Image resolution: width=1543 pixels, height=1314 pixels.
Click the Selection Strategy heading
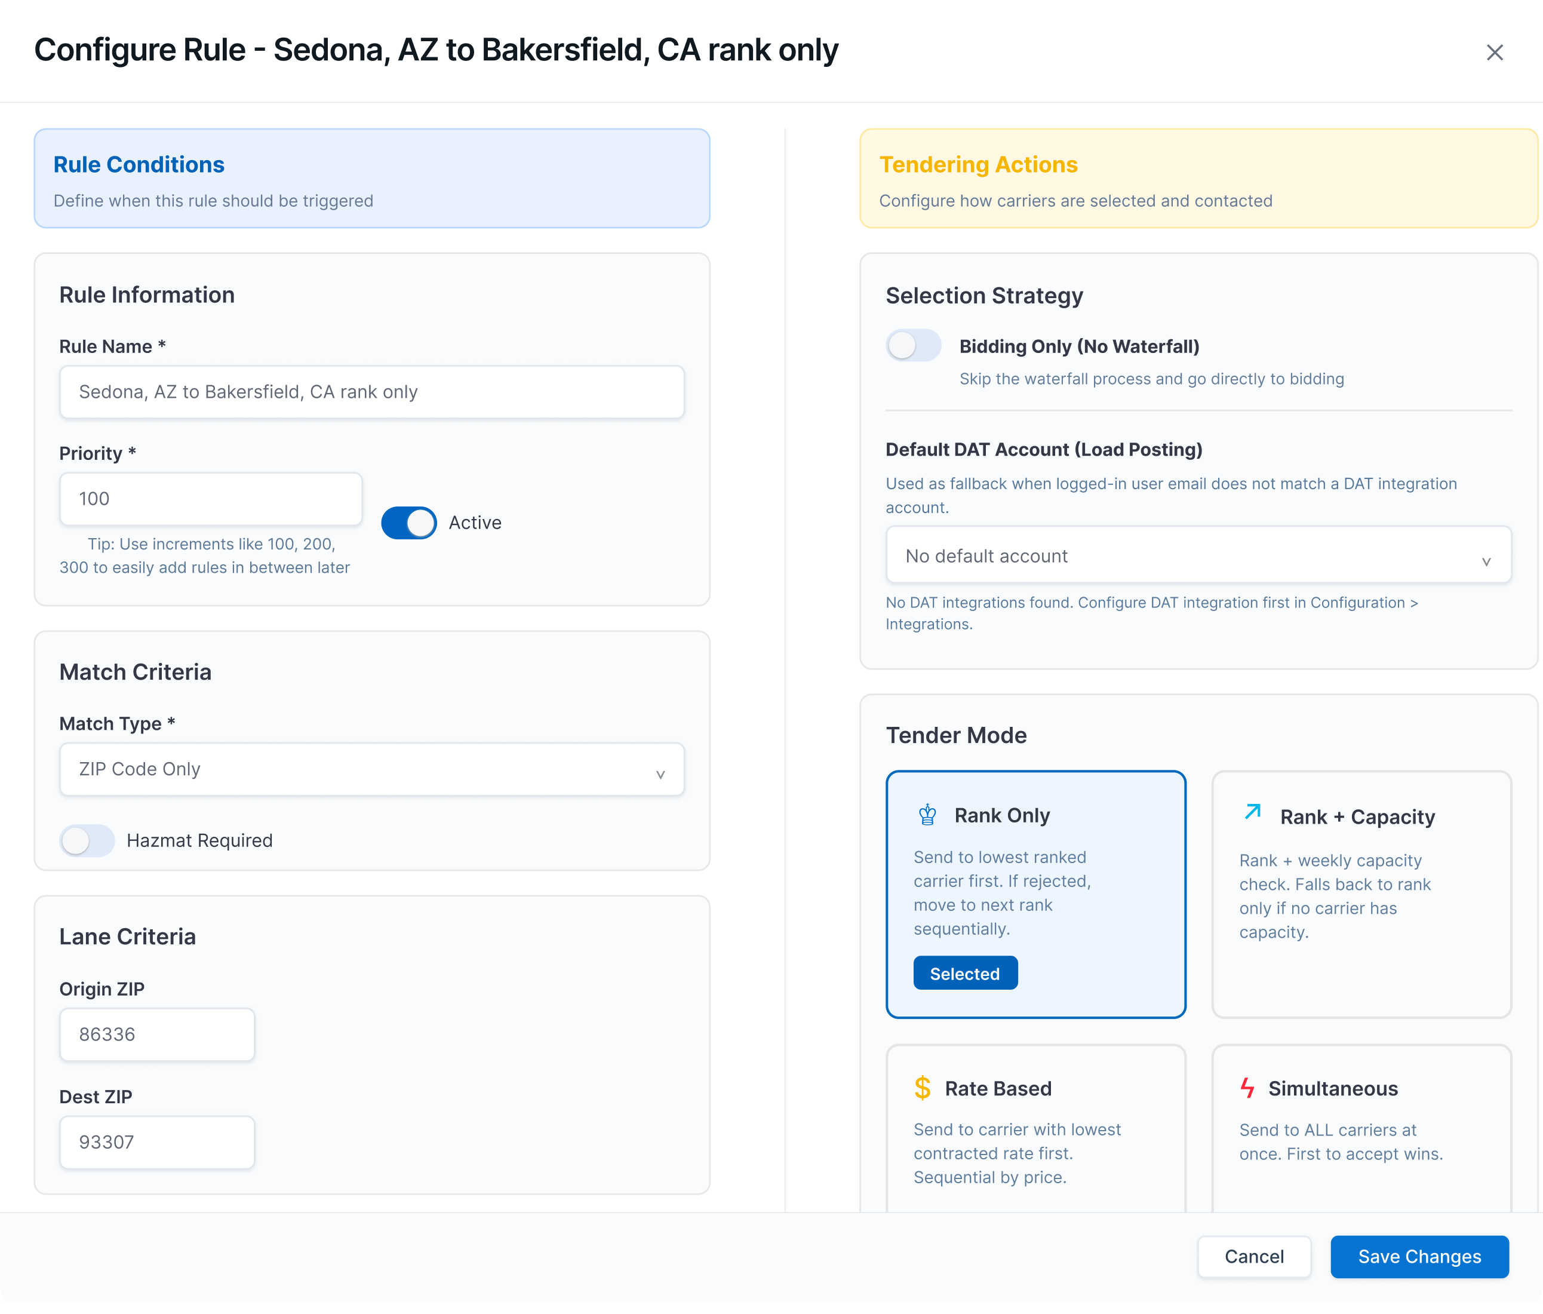pos(983,296)
